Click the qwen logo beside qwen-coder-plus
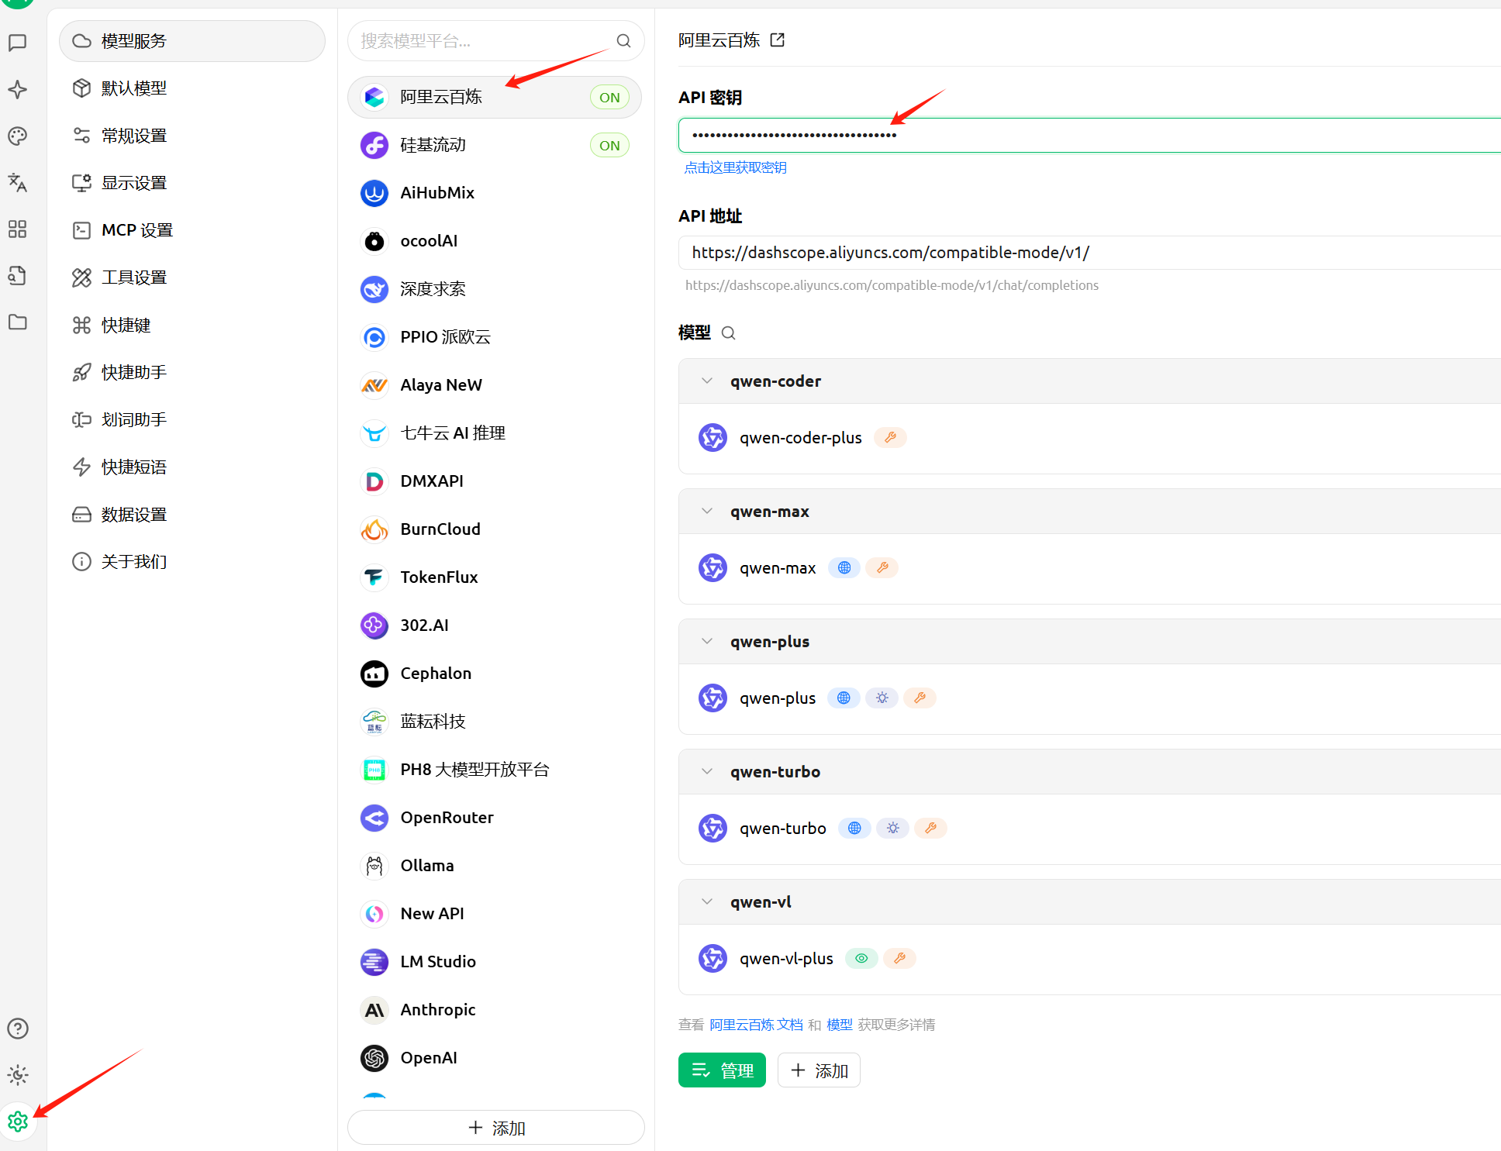 713,438
